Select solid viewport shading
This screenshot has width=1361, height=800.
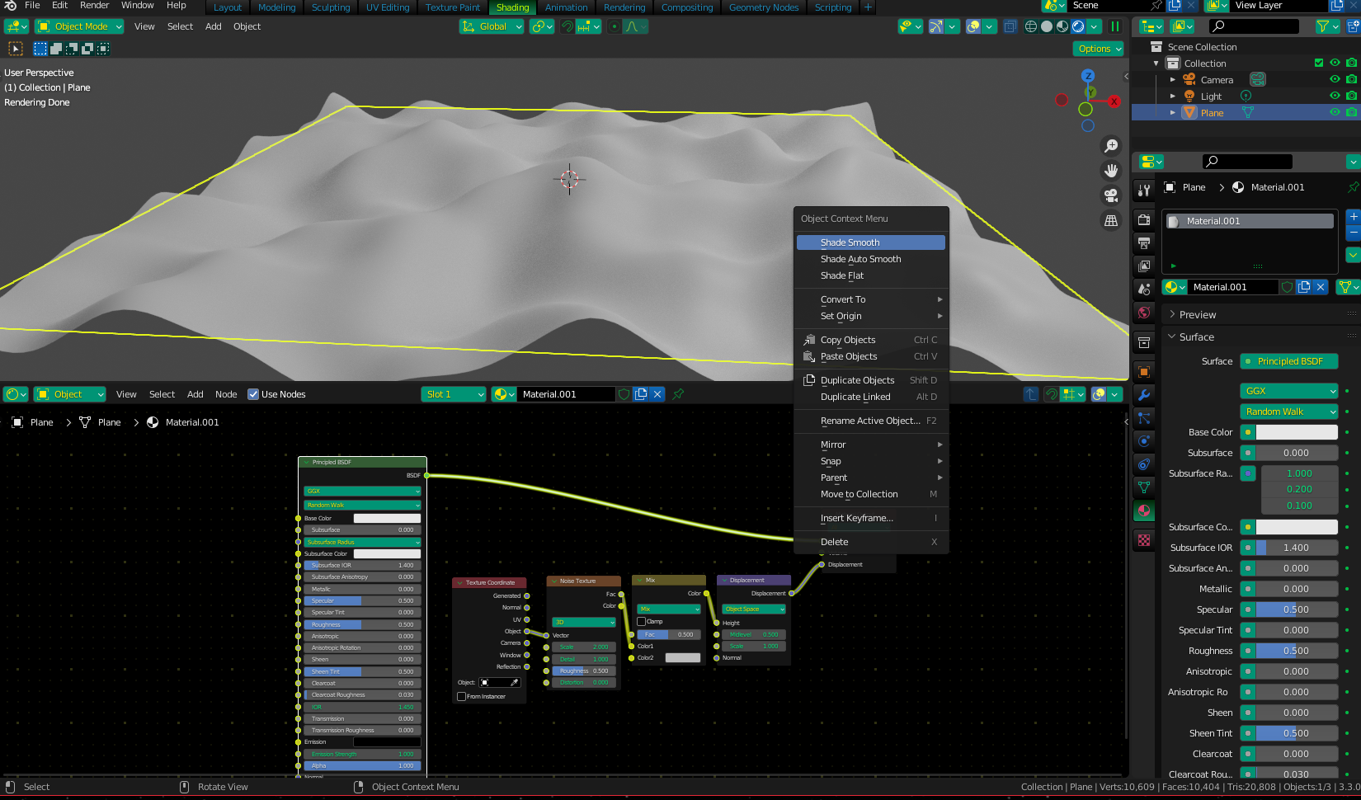tap(1047, 26)
